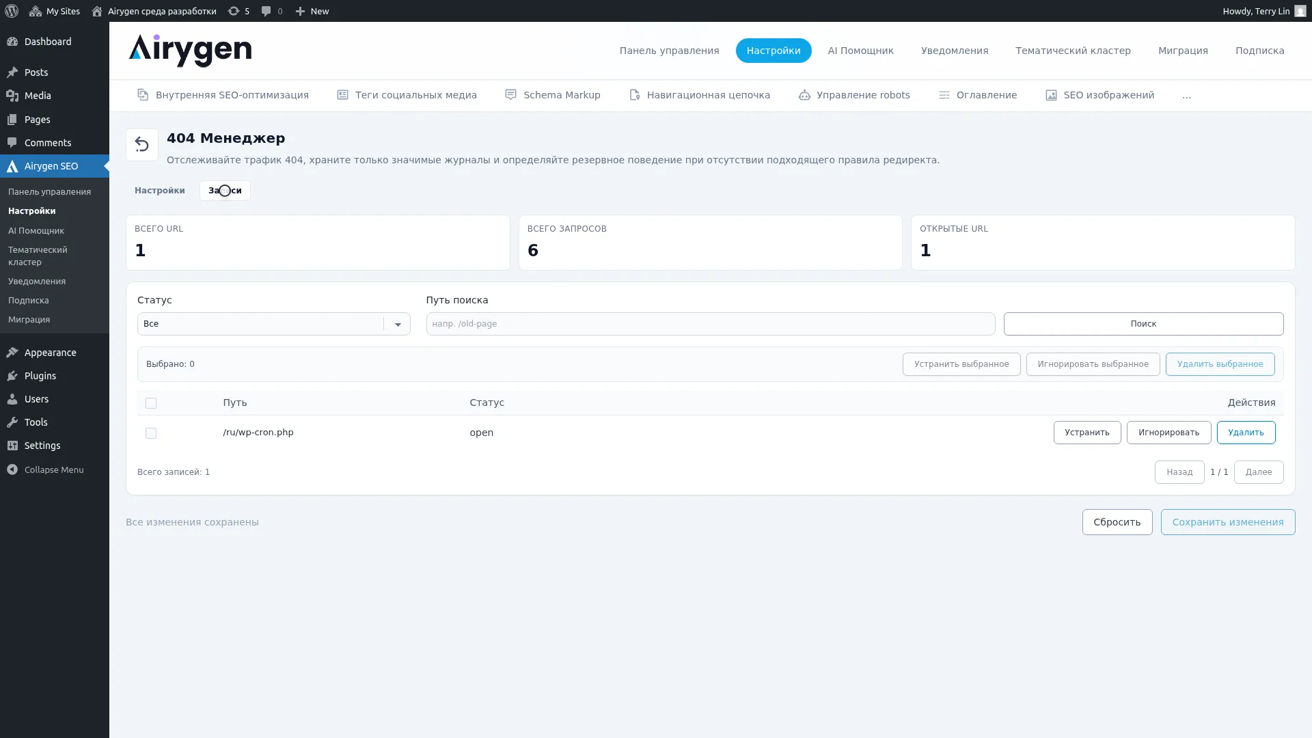Open the Pages sidebar item
The width and height of the screenshot is (1312, 738).
55,120
